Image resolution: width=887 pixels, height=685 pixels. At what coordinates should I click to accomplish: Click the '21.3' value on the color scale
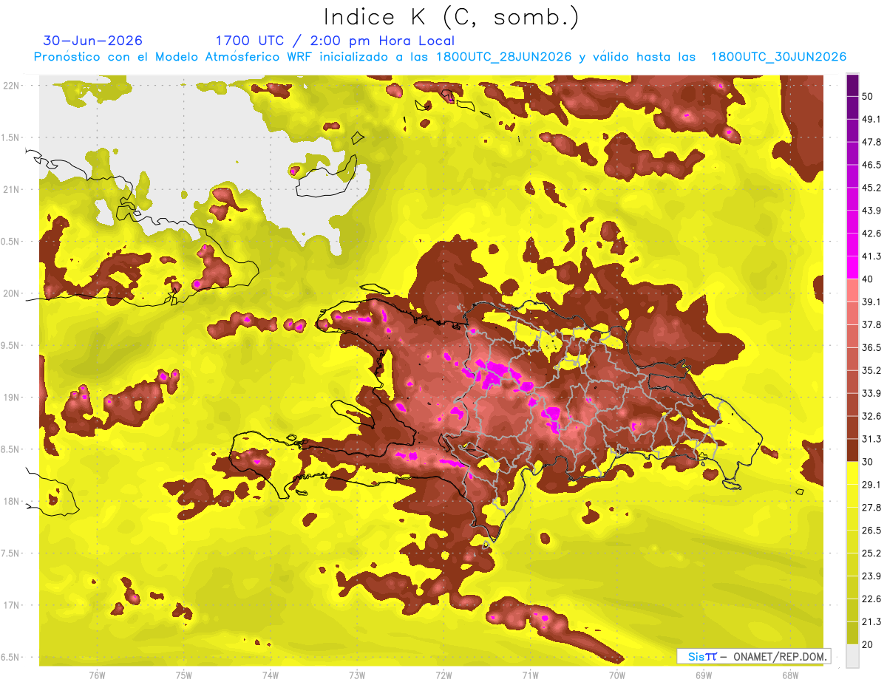point(872,621)
